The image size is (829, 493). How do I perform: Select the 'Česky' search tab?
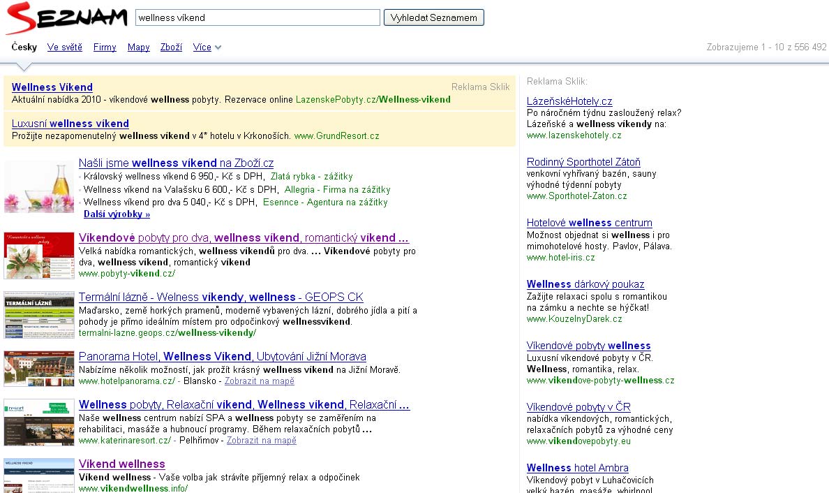pos(24,47)
